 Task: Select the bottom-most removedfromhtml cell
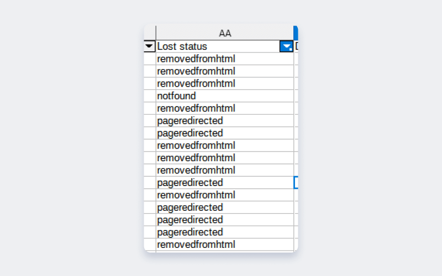point(225,245)
